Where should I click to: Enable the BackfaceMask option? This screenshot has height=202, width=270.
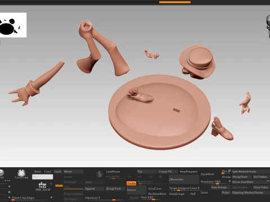click(x=157, y=194)
